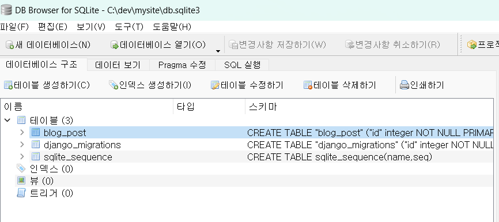Select the 뷰 (0) tree item
The width and height of the screenshot is (499, 222).
pos(41,181)
